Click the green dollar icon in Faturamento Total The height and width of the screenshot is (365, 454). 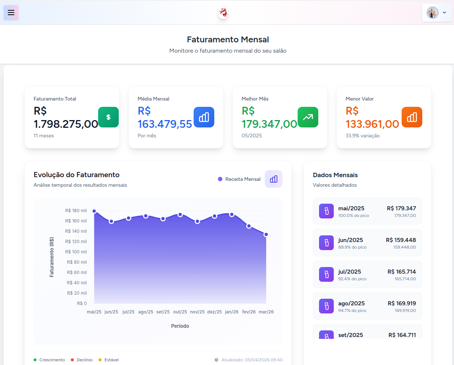click(x=108, y=117)
